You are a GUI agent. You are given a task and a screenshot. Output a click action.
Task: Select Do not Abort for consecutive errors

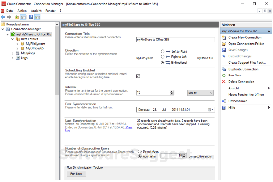(140, 152)
